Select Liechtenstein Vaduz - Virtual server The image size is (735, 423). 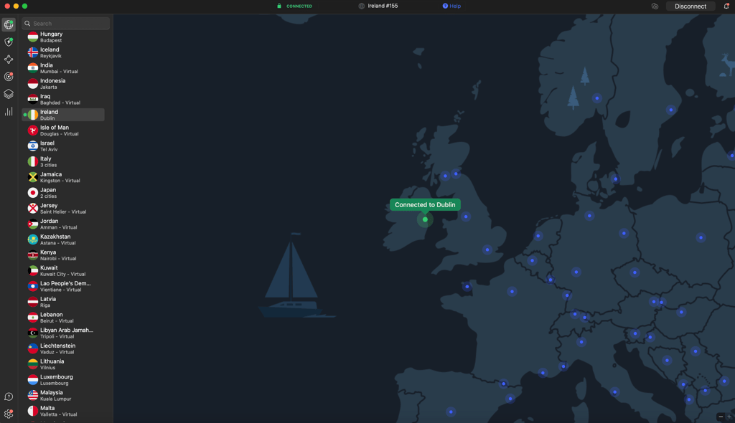(x=63, y=348)
